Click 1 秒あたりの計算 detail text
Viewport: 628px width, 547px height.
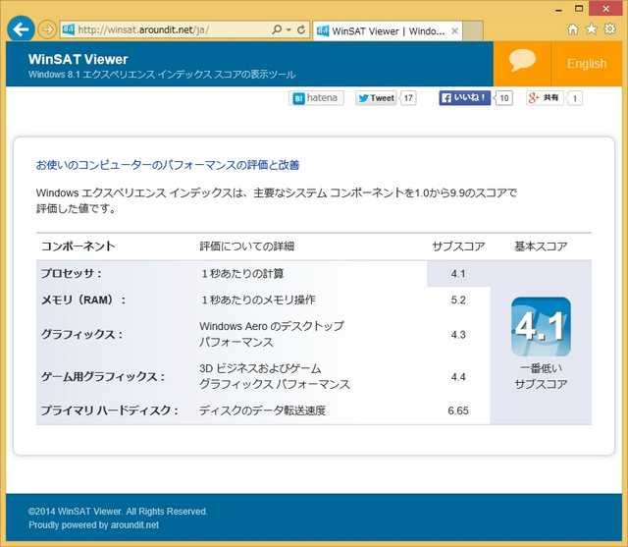tap(241, 274)
